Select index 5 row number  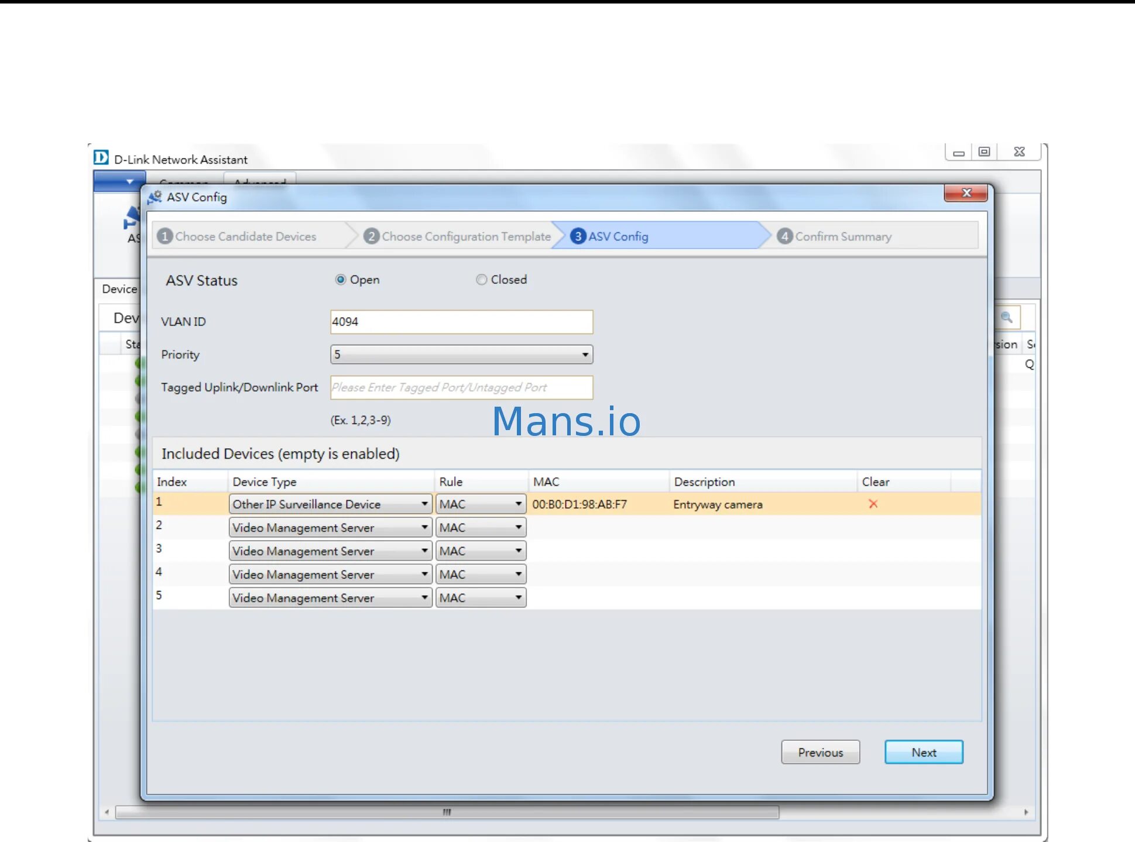(159, 596)
